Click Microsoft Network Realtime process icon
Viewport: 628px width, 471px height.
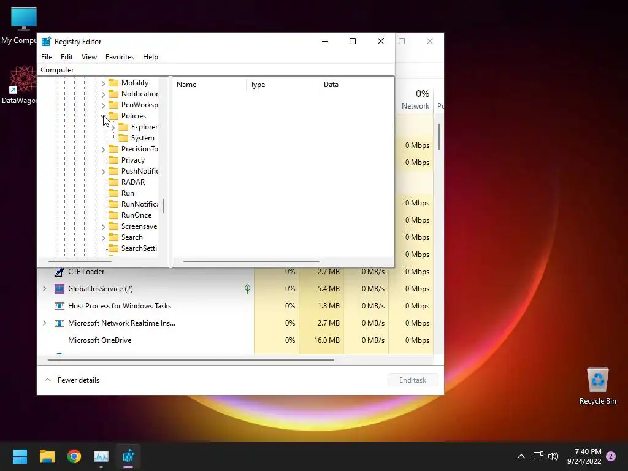[59, 323]
